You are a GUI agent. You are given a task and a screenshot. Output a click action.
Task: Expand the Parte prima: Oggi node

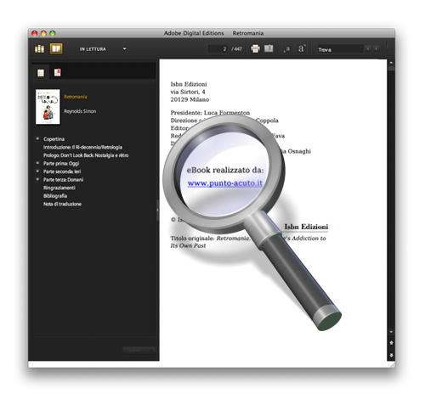pyautogui.click(x=37, y=163)
